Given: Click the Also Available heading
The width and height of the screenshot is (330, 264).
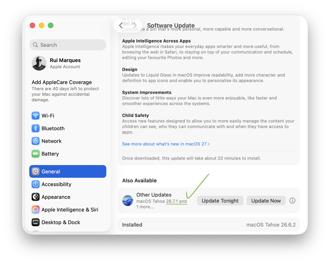Looking at the screenshot, I should click(139, 180).
